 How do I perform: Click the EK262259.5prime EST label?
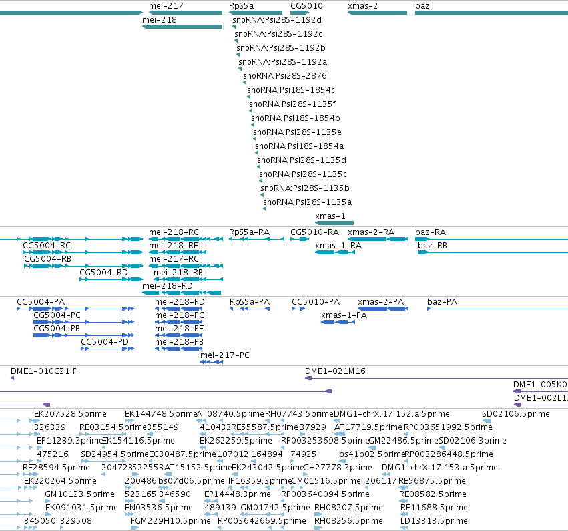click(236, 441)
